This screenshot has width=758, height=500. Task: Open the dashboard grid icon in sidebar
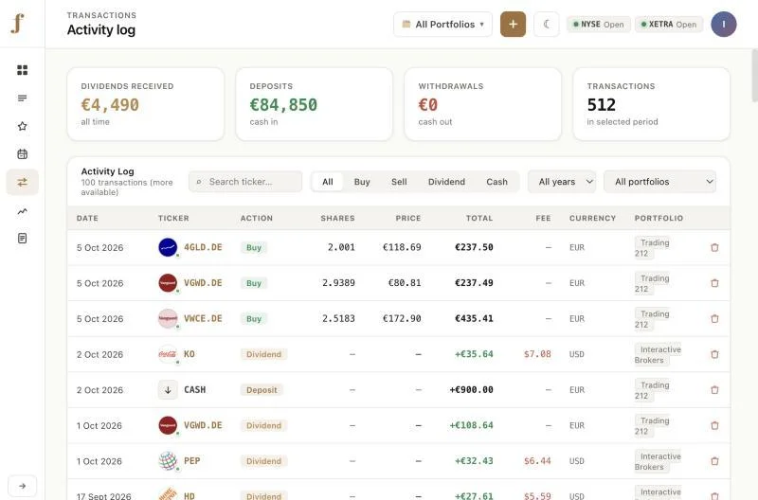(x=22, y=70)
